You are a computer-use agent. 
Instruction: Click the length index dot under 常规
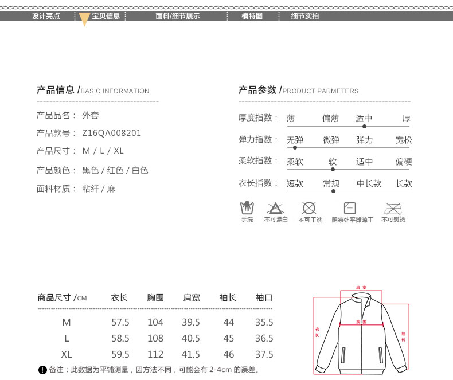[x=333, y=191]
